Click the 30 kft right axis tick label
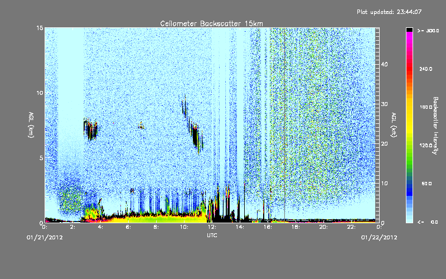The image size is (446, 279). click(384, 104)
